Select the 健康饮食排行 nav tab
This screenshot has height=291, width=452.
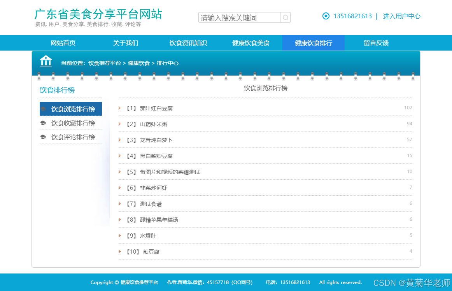[x=313, y=43]
